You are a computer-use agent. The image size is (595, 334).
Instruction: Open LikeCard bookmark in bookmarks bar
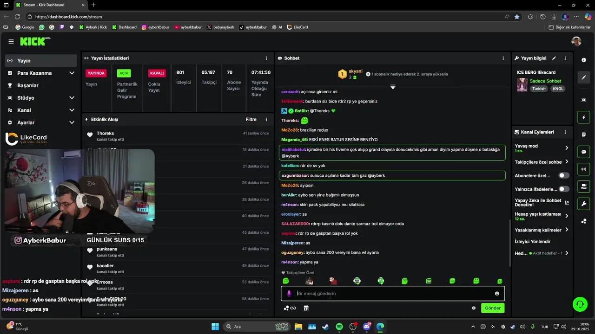(297, 27)
